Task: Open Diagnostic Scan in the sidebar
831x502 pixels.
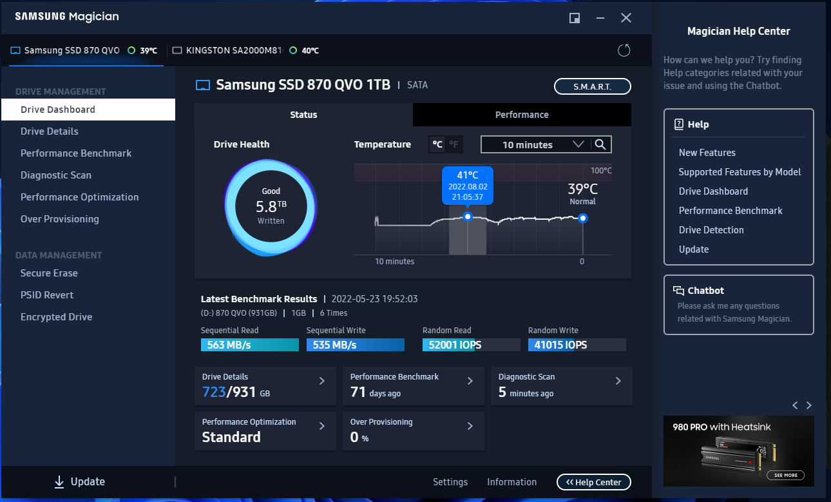Action: (x=88, y=175)
